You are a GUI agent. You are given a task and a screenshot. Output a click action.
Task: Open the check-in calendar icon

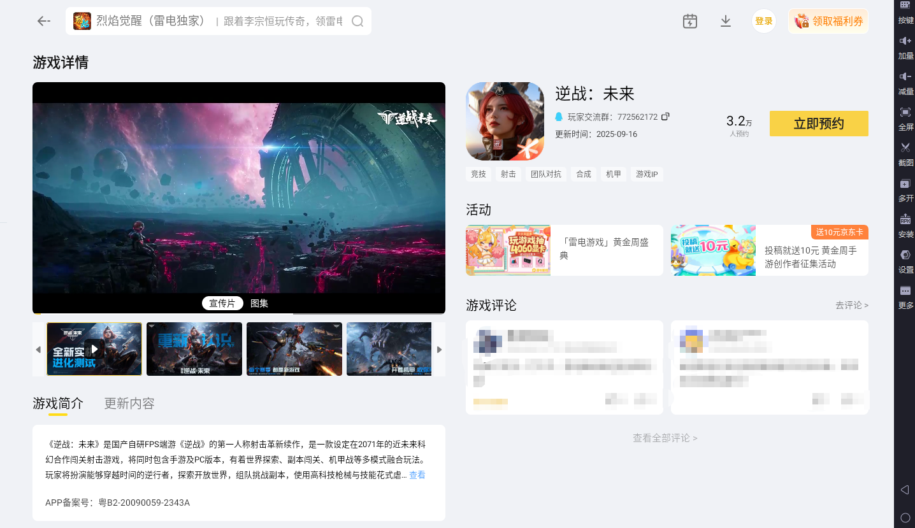click(x=689, y=21)
